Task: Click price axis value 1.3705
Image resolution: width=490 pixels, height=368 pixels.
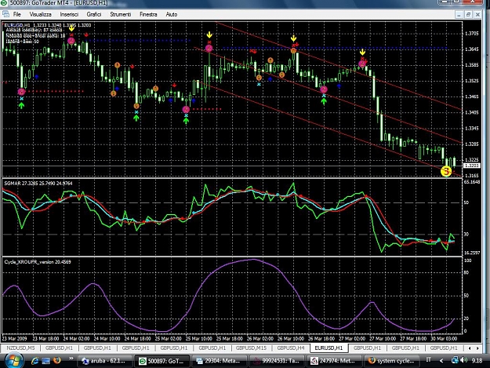Action: [471, 34]
